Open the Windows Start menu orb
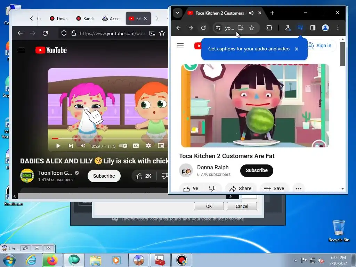Viewport: 356px width, 267px height. tap(9, 260)
